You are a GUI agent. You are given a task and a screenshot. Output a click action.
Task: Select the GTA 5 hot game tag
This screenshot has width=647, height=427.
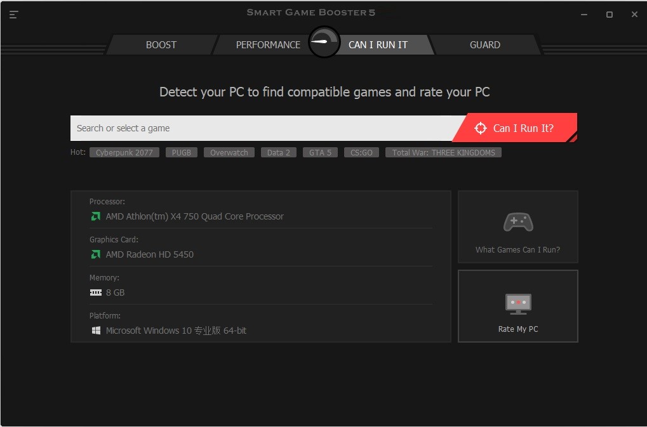pyautogui.click(x=320, y=152)
